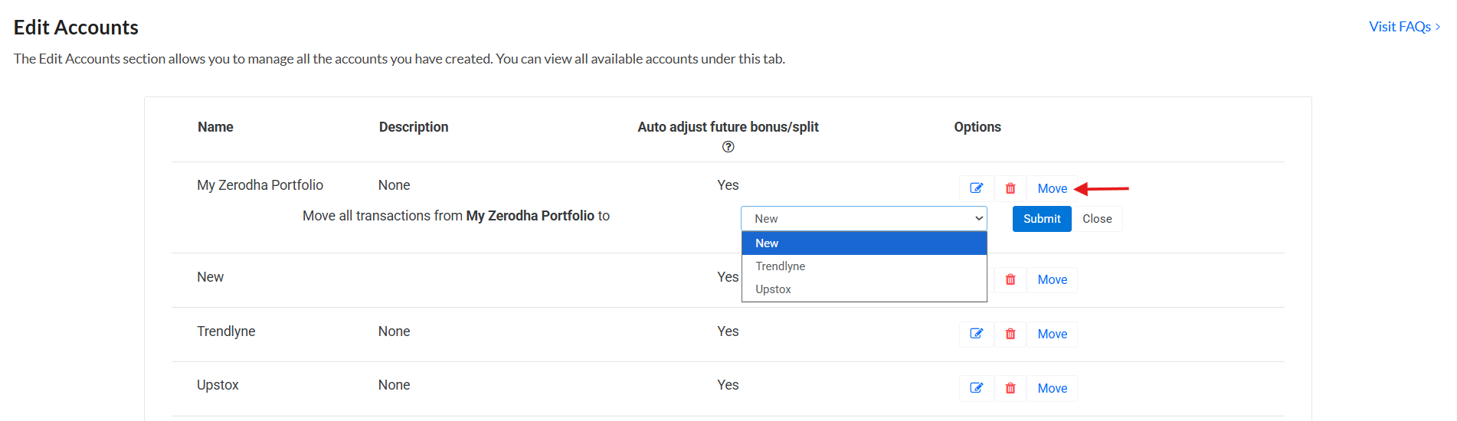Image resolution: width=1457 pixels, height=421 pixels.
Task: Click Move for My Zerodha Portfolio
Action: (1052, 188)
